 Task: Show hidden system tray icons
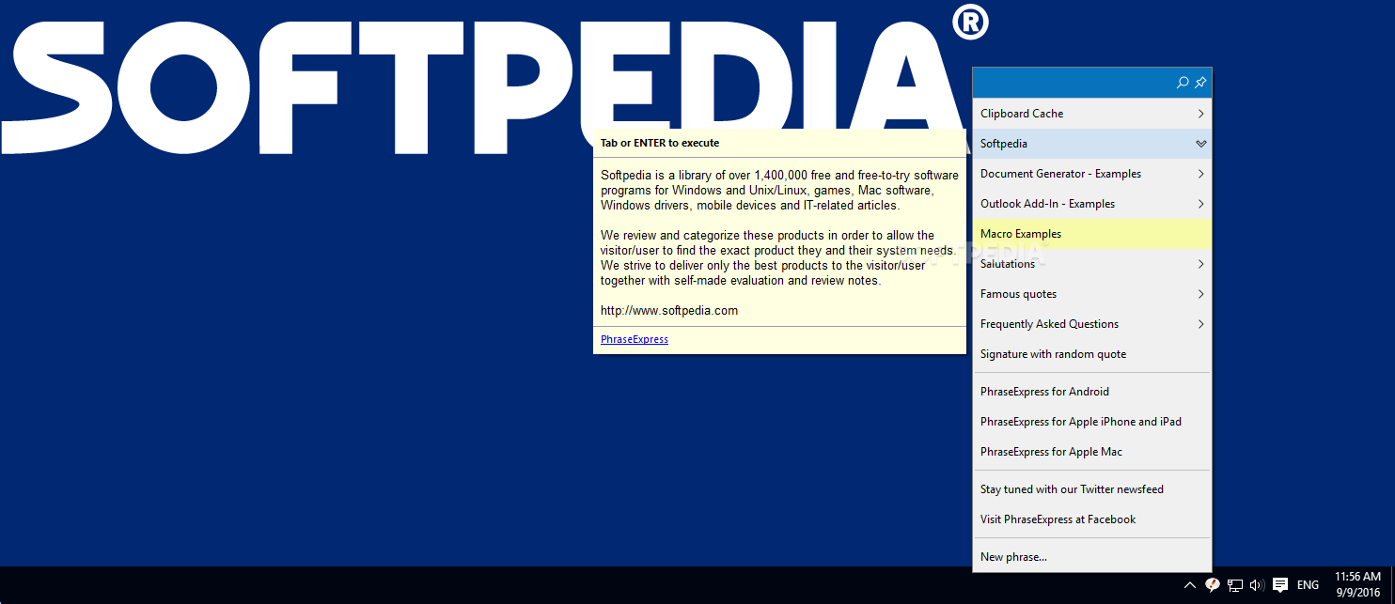pos(1189,585)
